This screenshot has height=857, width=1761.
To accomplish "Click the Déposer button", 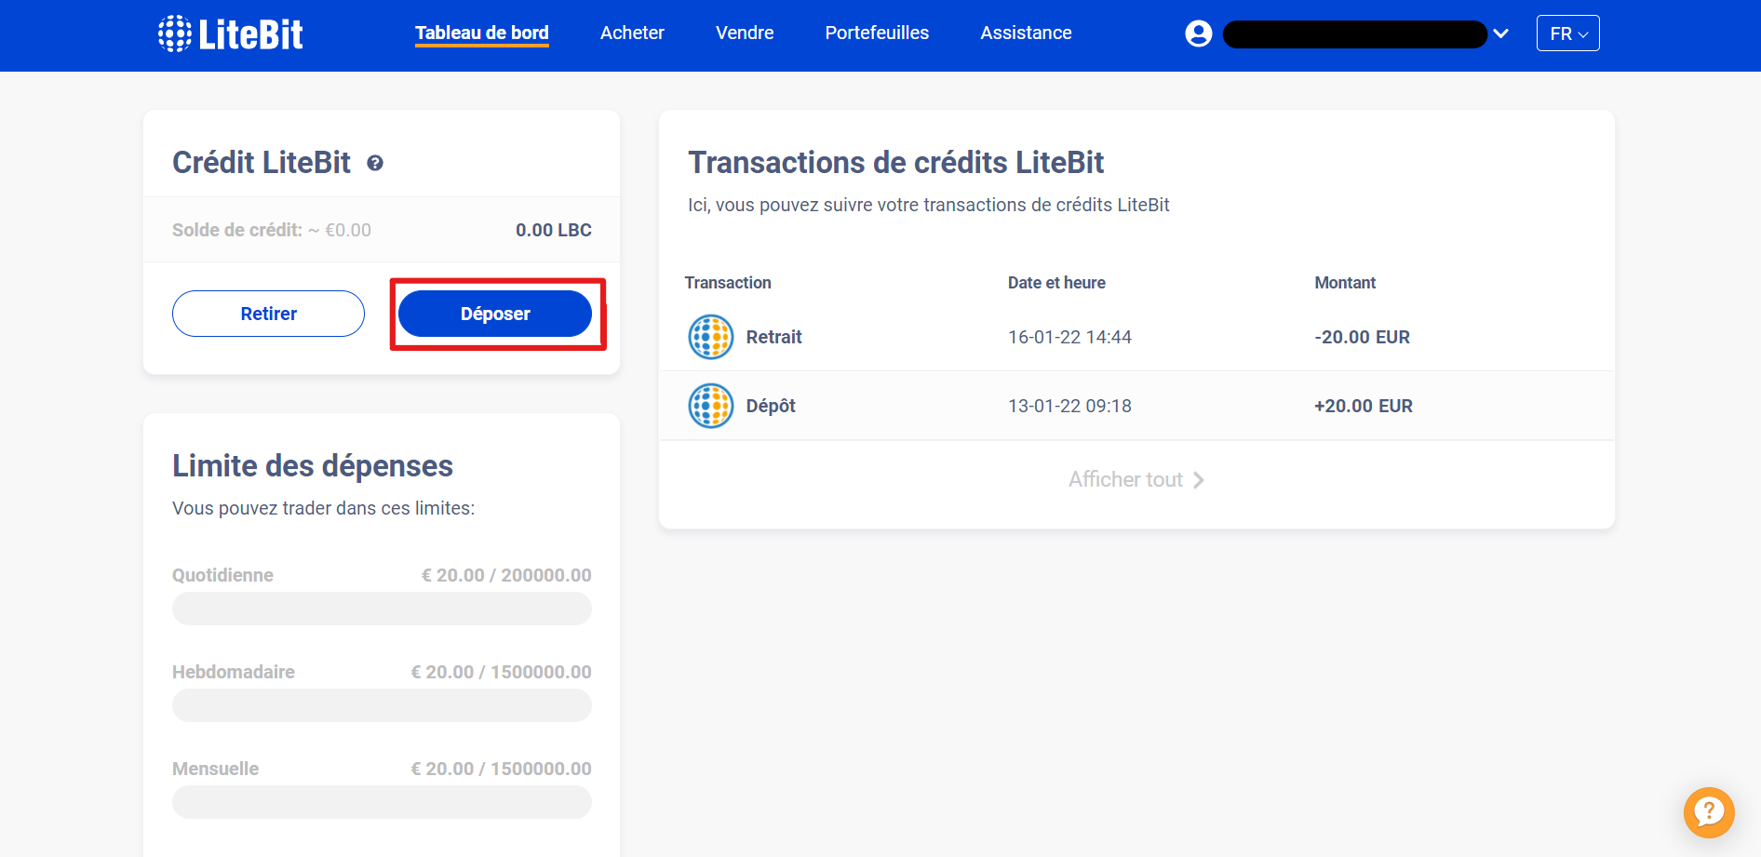I will (494, 314).
